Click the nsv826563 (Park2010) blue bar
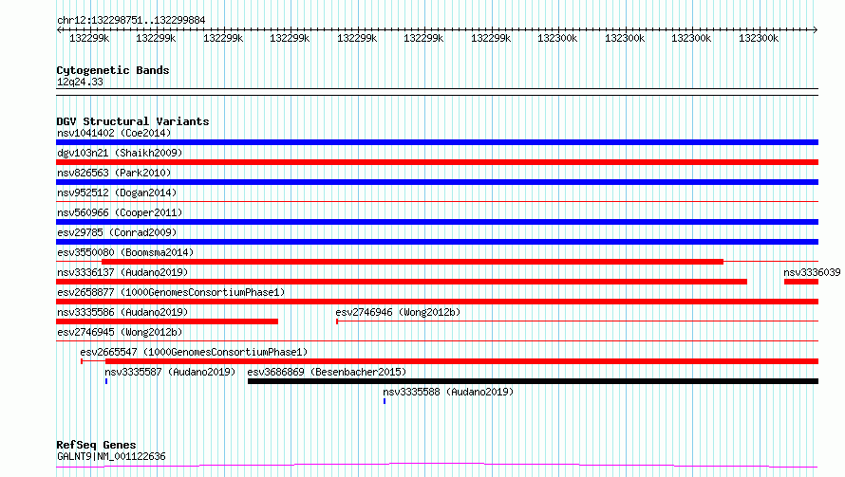The height and width of the screenshot is (477, 845). click(x=437, y=182)
